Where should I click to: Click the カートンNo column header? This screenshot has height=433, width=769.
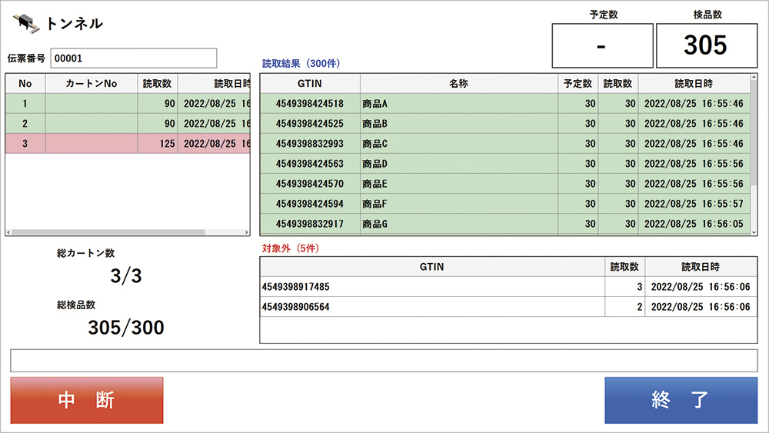tap(92, 83)
